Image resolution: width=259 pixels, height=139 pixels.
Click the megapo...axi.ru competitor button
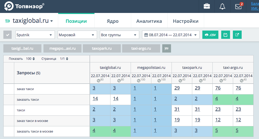coord(62,48)
